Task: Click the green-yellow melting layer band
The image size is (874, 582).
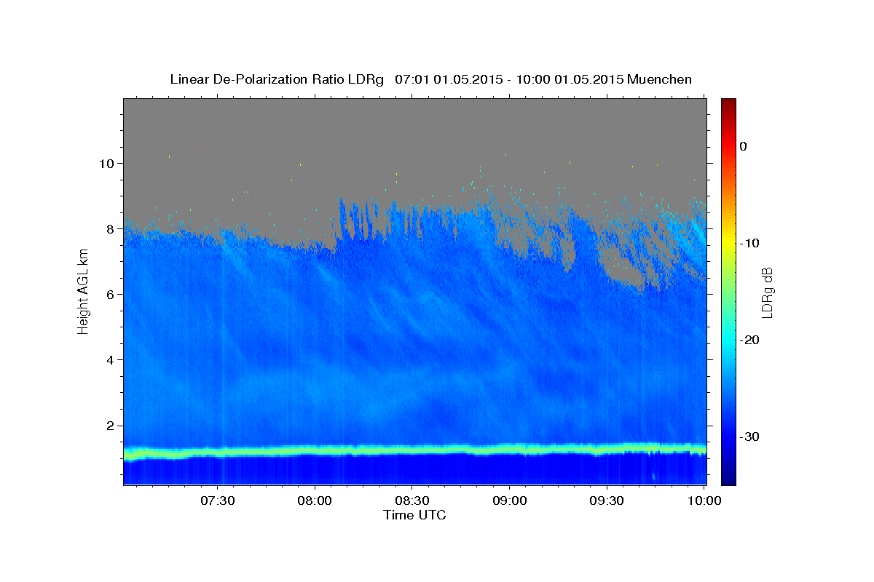Action: pos(414,450)
